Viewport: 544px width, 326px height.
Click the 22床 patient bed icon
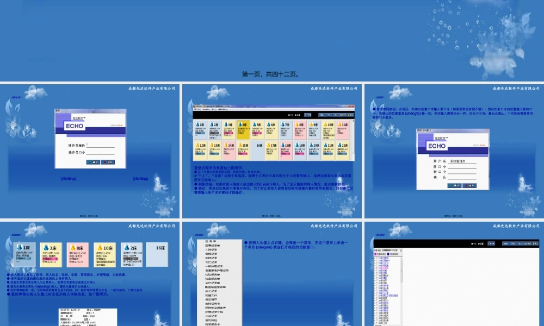343,151
